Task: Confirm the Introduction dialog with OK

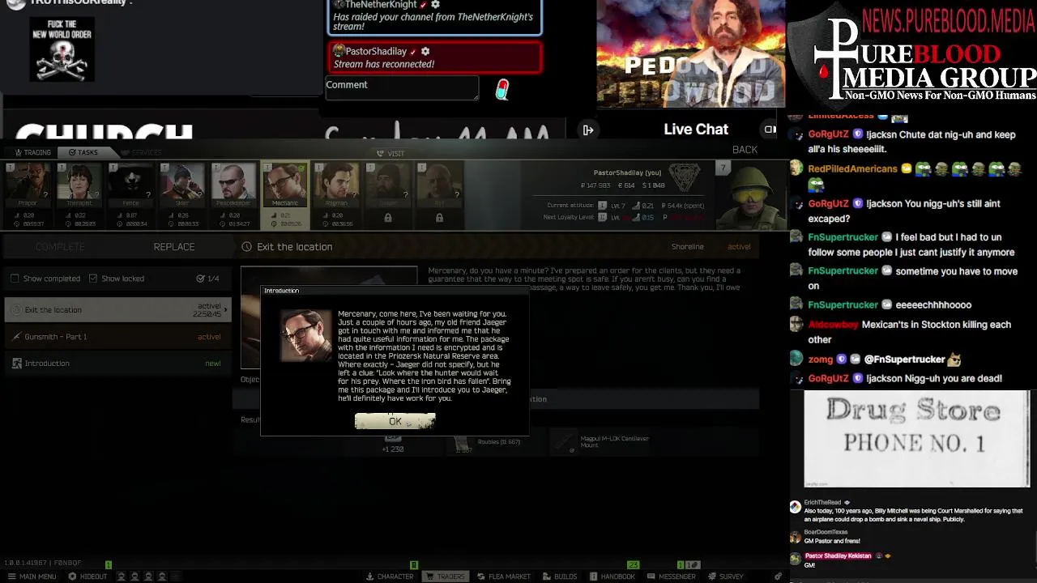Action: pyautogui.click(x=395, y=421)
